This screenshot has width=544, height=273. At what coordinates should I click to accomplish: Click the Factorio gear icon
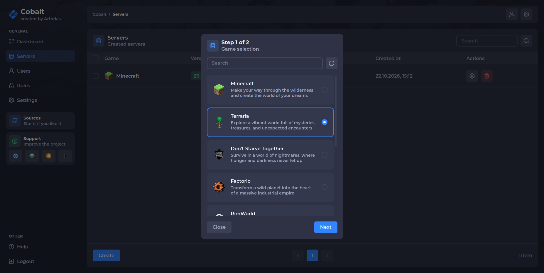pyautogui.click(x=219, y=187)
